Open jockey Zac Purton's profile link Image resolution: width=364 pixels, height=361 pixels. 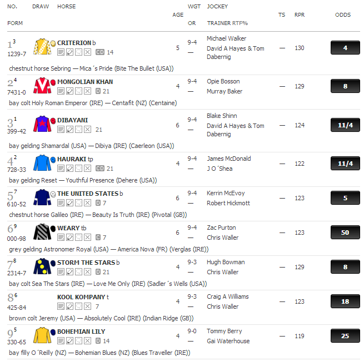[x=221, y=228]
